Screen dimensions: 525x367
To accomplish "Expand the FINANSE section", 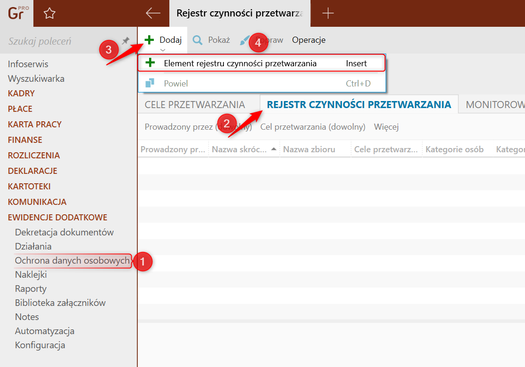I will [x=25, y=140].
